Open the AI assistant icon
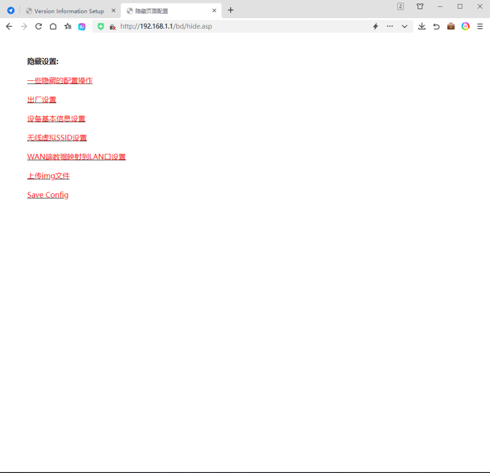Image resolution: width=490 pixels, height=473 pixels. click(x=82, y=27)
